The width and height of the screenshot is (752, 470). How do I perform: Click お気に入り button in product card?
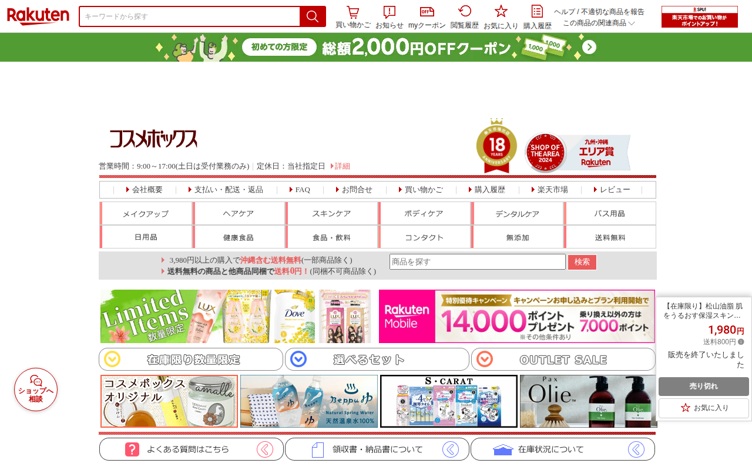pos(704,408)
